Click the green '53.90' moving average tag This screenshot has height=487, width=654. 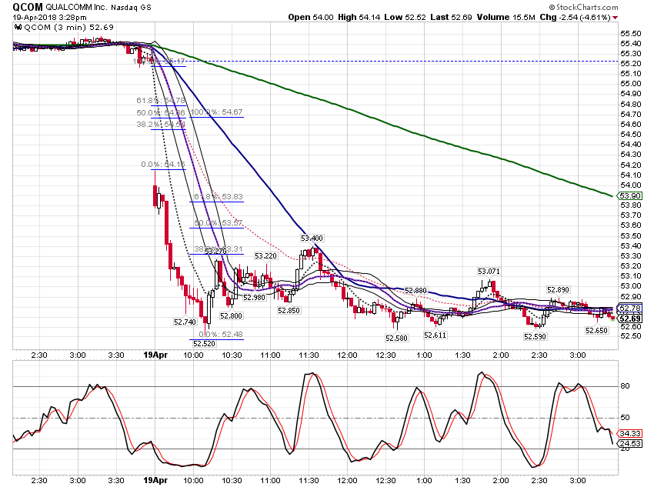click(x=630, y=196)
